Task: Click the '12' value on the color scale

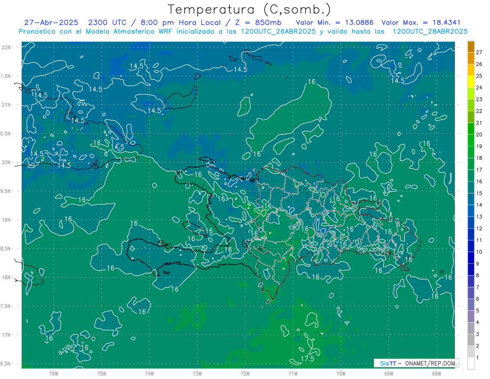Action: click(479, 228)
